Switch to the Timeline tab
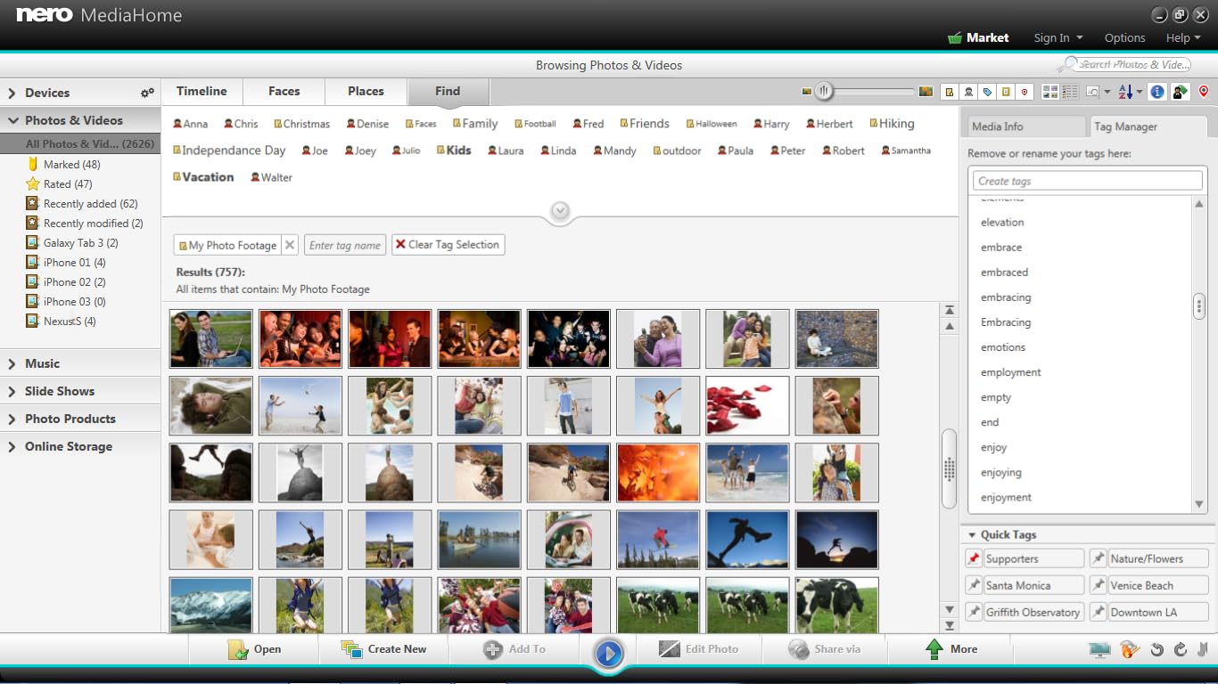This screenshot has height=684, width=1218. point(202,91)
